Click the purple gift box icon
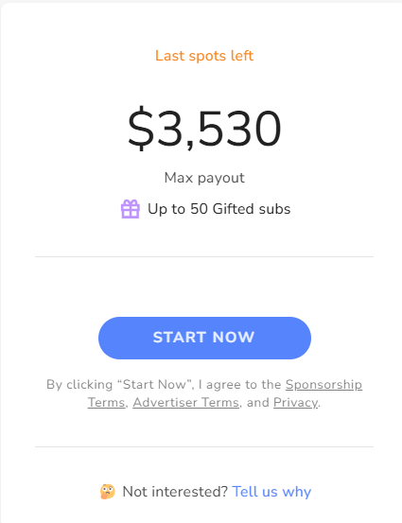 coord(131,209)
